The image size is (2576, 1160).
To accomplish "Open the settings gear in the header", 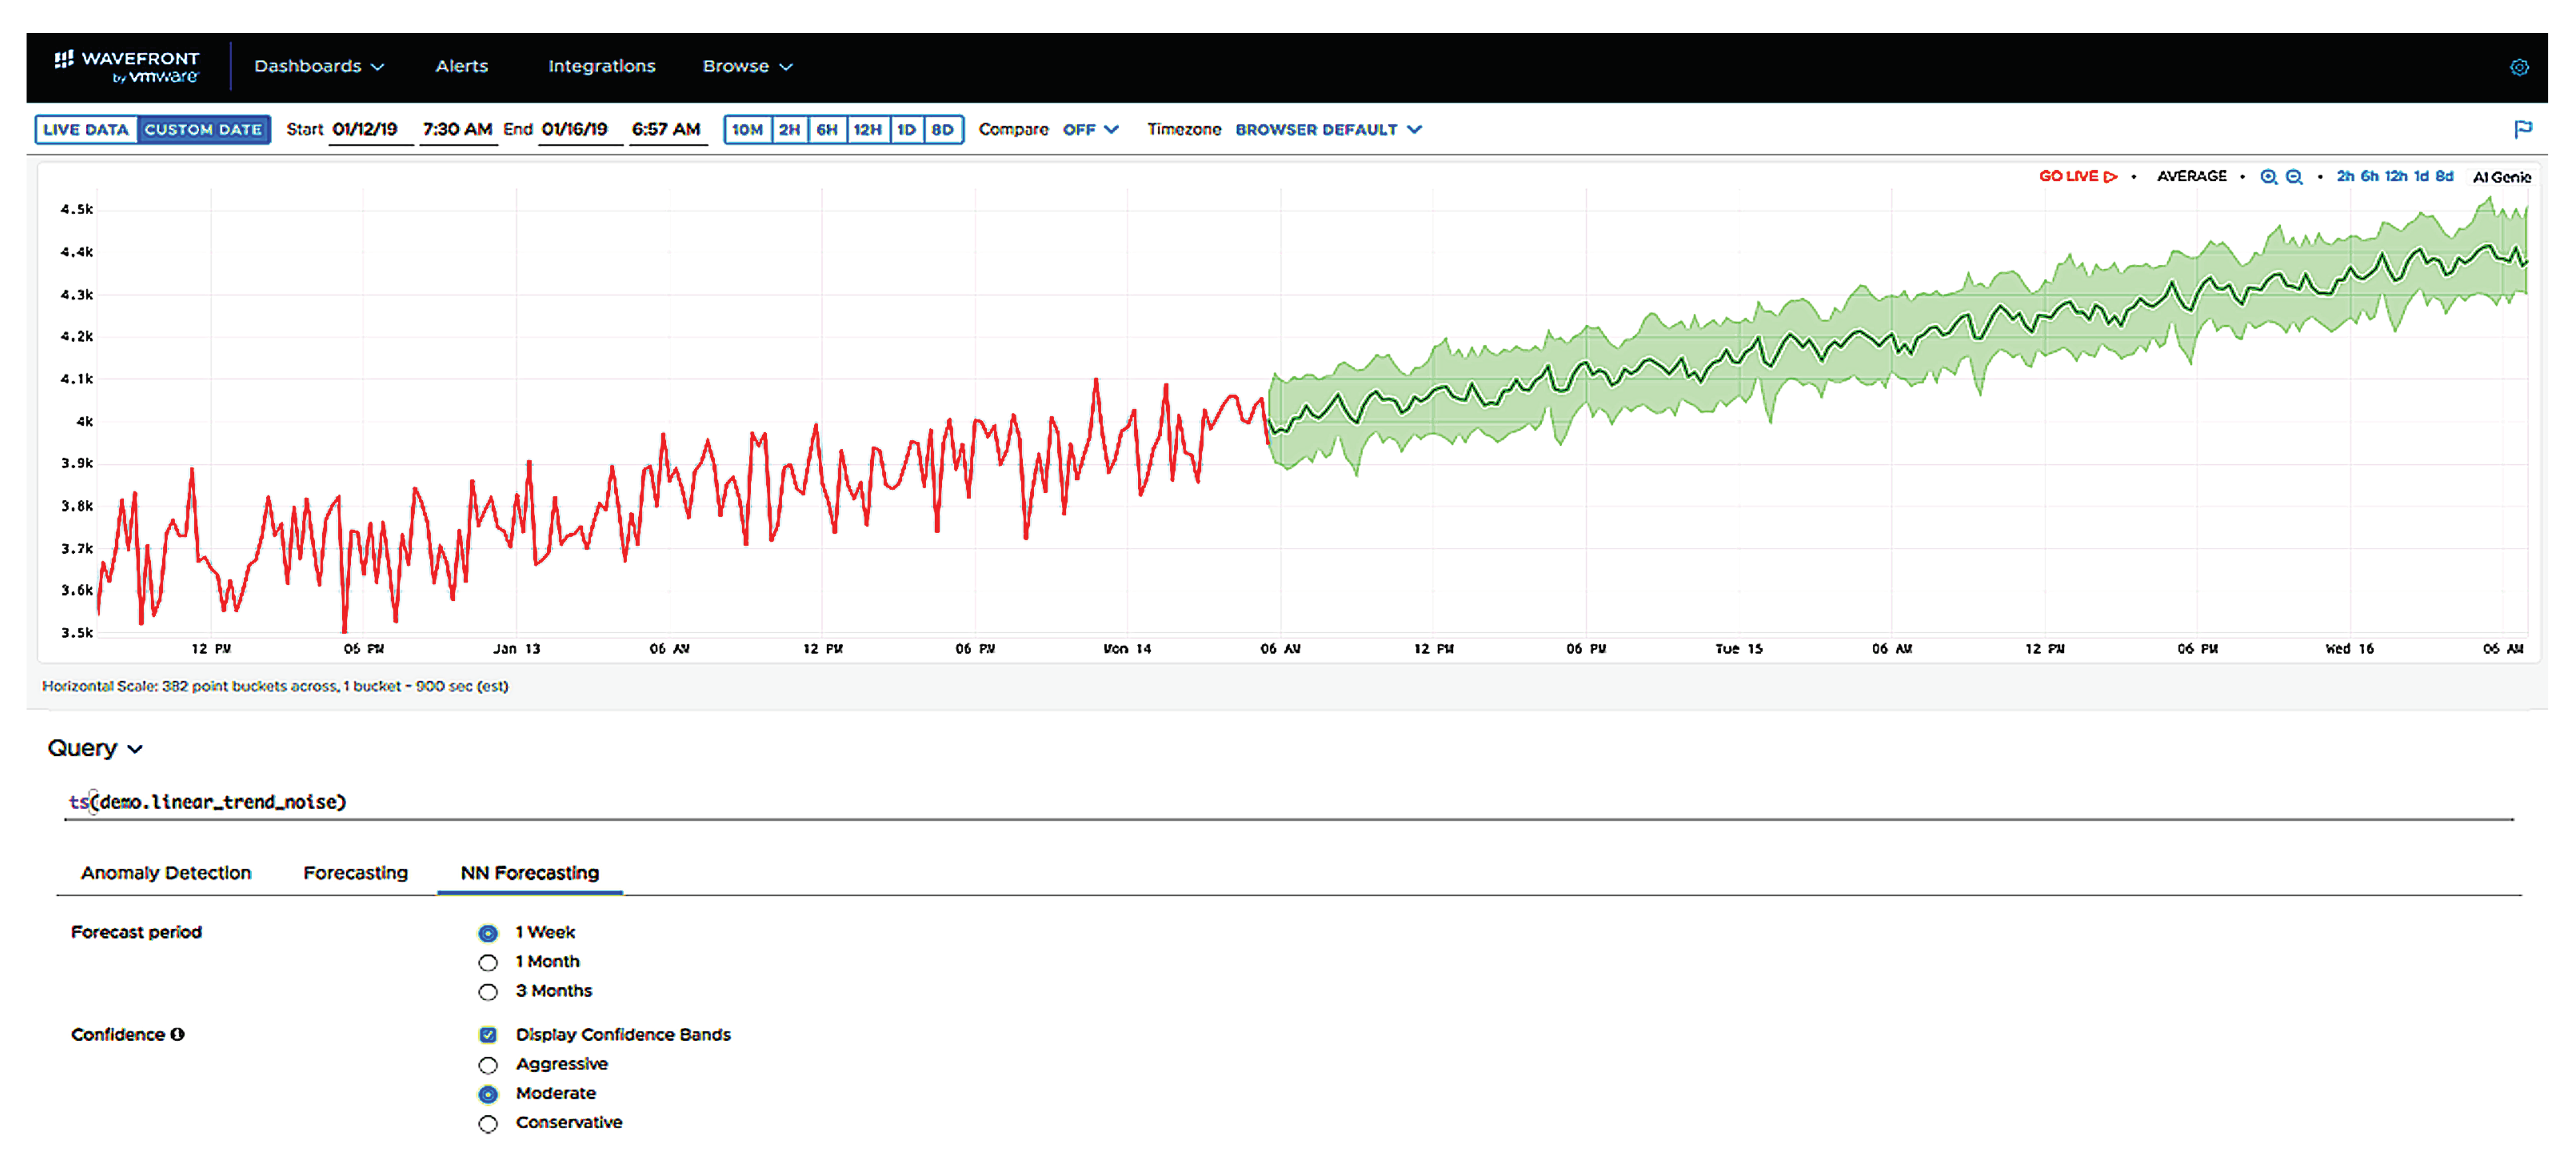I will coord(2519,67).
